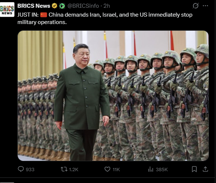The image size is (216, 183).
Task: Like the tweet with the heart icon
Action: click(108, 169)
